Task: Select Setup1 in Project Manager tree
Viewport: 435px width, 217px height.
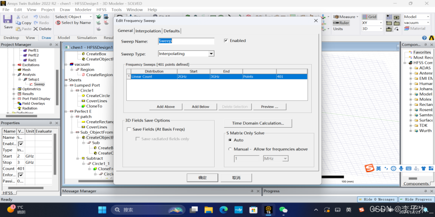Action: 34,79
